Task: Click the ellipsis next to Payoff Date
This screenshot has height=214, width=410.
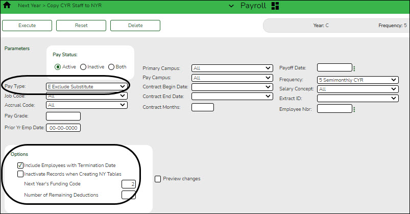Action: (x=354, y=68)
